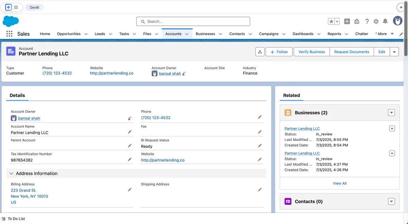The image size is (408, 224).
Task: Edit the Phone field pencil icon
Action: coord(260,117)
